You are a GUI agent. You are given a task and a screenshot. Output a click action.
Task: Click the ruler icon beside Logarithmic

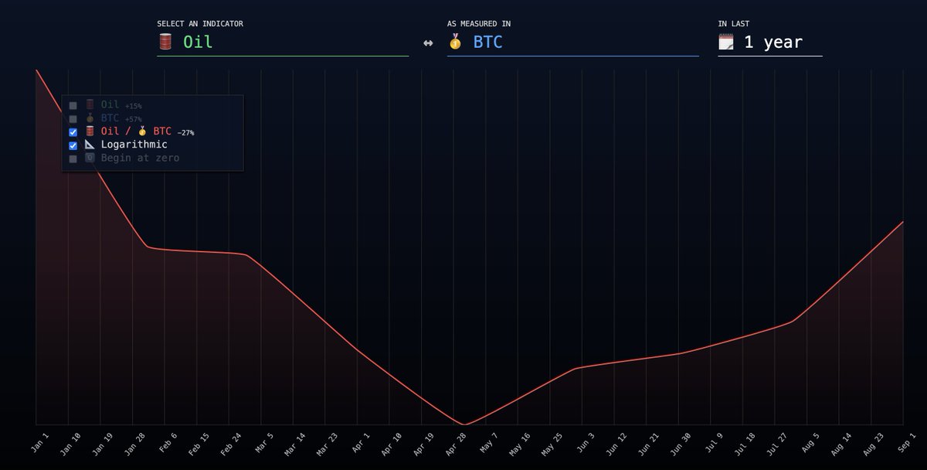pos(90,145)
